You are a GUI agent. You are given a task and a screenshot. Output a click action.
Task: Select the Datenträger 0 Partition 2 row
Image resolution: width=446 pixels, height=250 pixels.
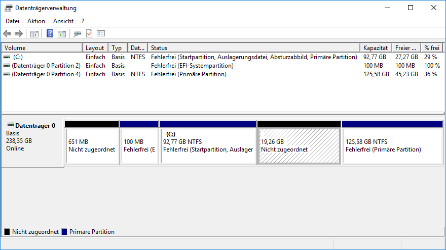point(222,66)
